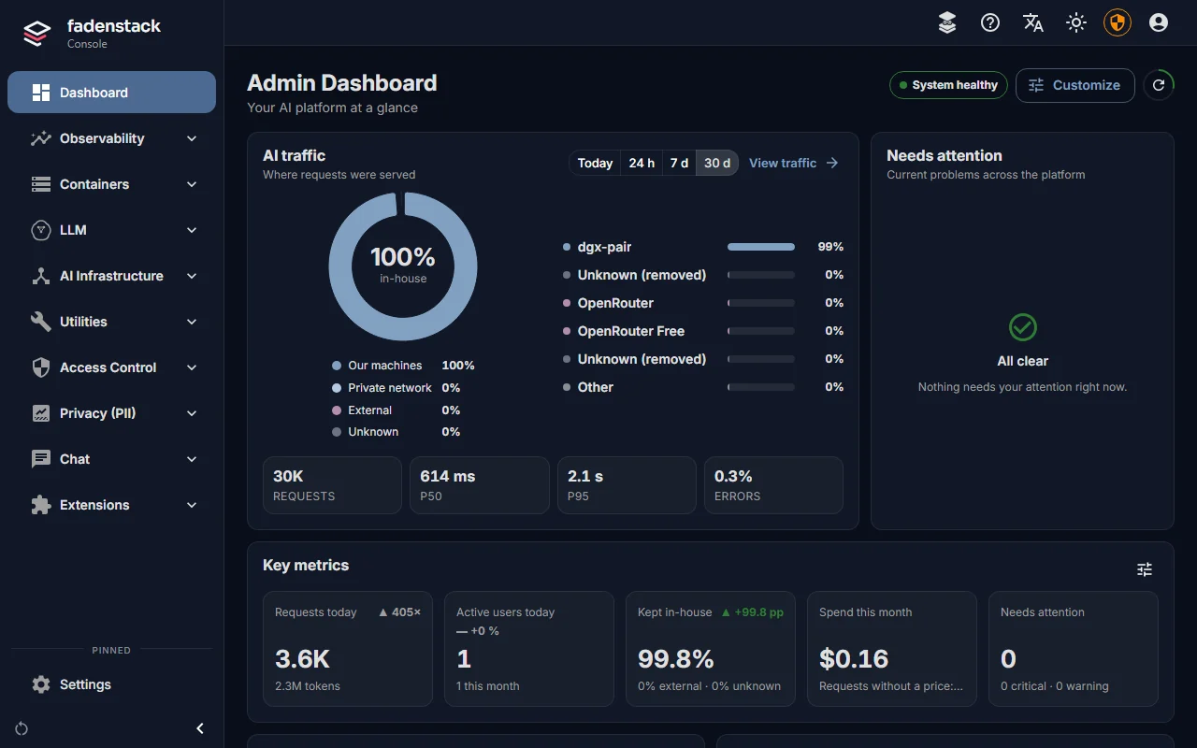Click the System healthy status badge
This screenshot has width=1197, height=748.
(948, 85)
